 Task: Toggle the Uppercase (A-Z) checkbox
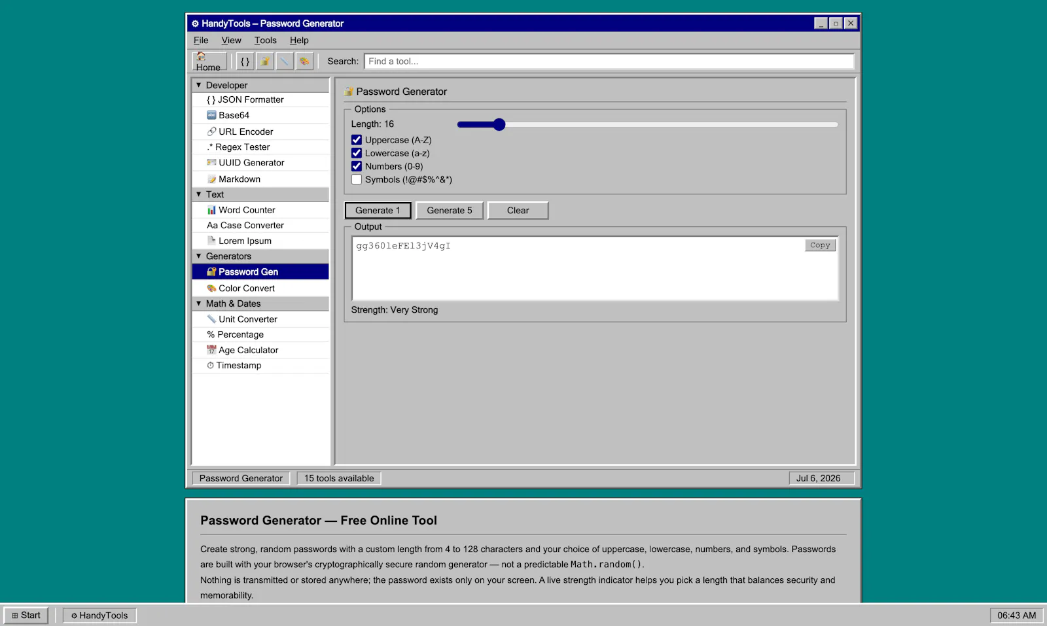click(357, 140)
